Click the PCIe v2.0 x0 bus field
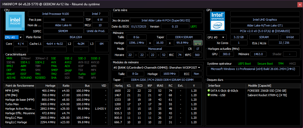The image size is (303, 128). [x=265, y=31]
